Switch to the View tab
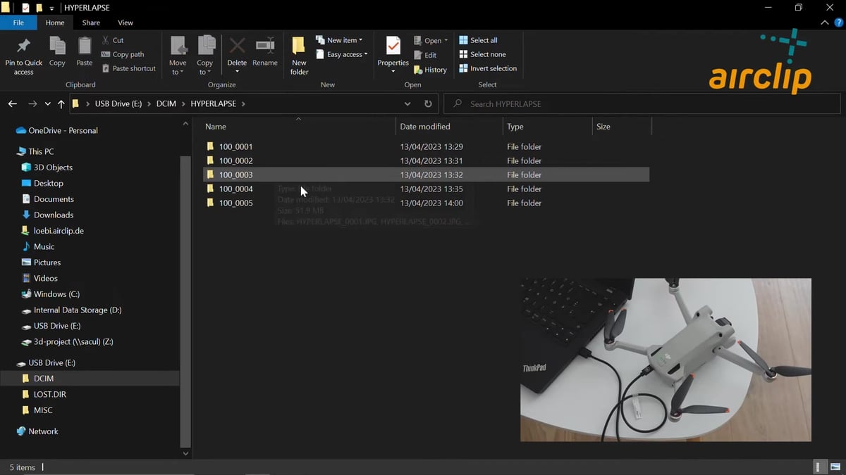Viewport: 846px width, 475px height. [x=125, y=23]
